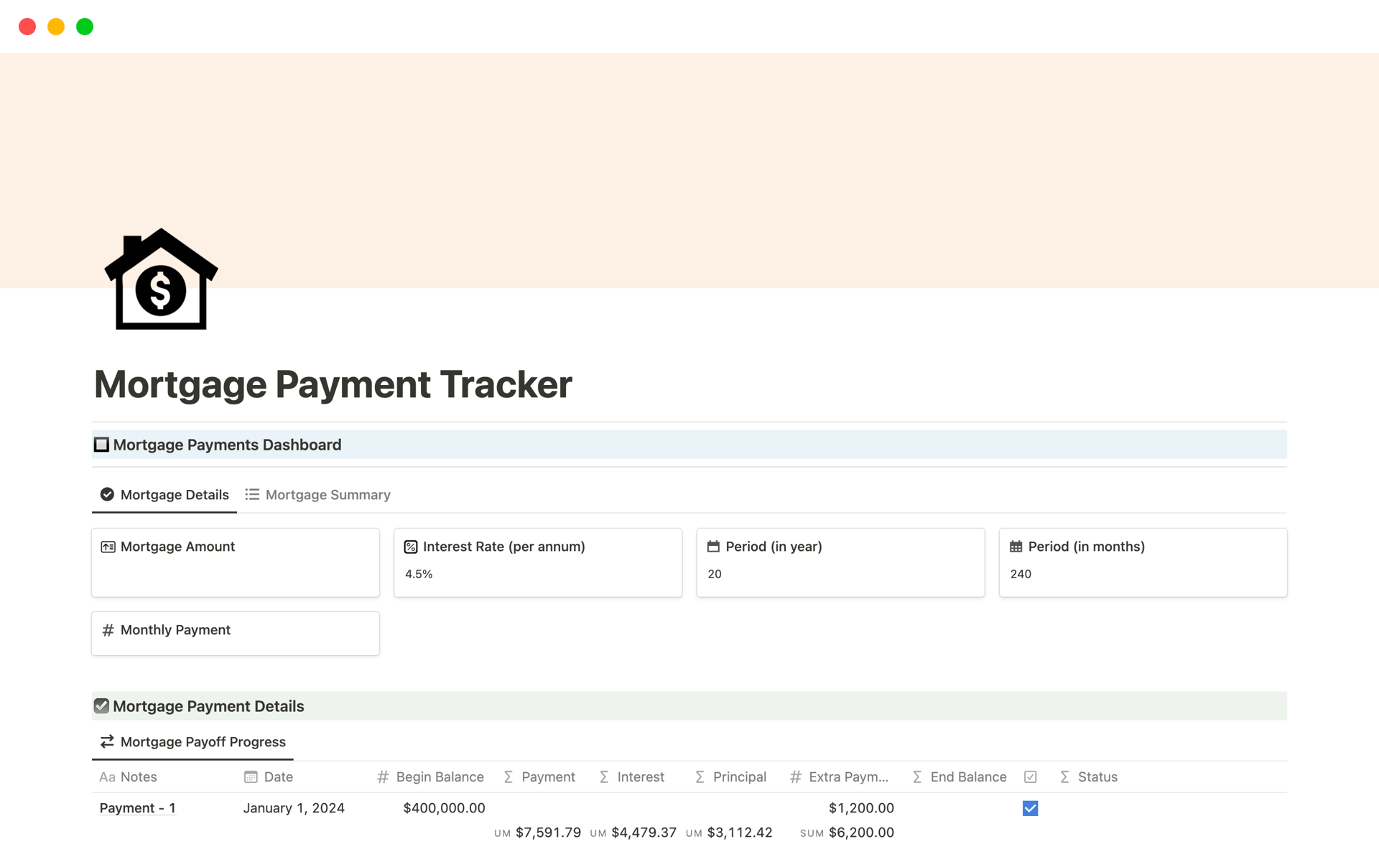Click the checkbox column header in the table
Viewport: 1379px width, 862px height.
tap(1031, 777)
